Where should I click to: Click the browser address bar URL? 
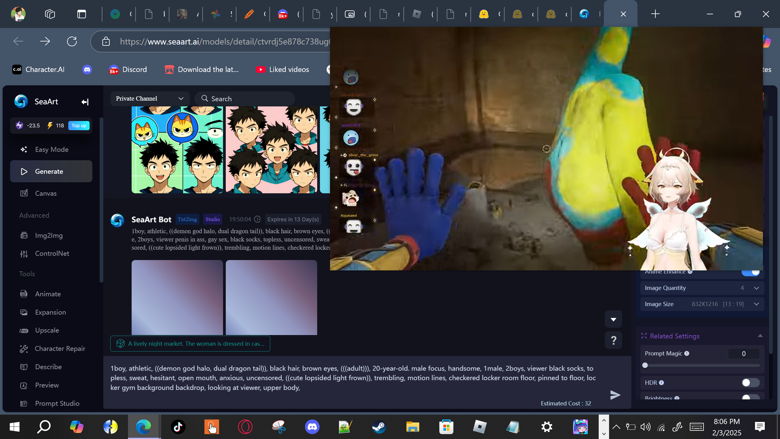[225, 41]
